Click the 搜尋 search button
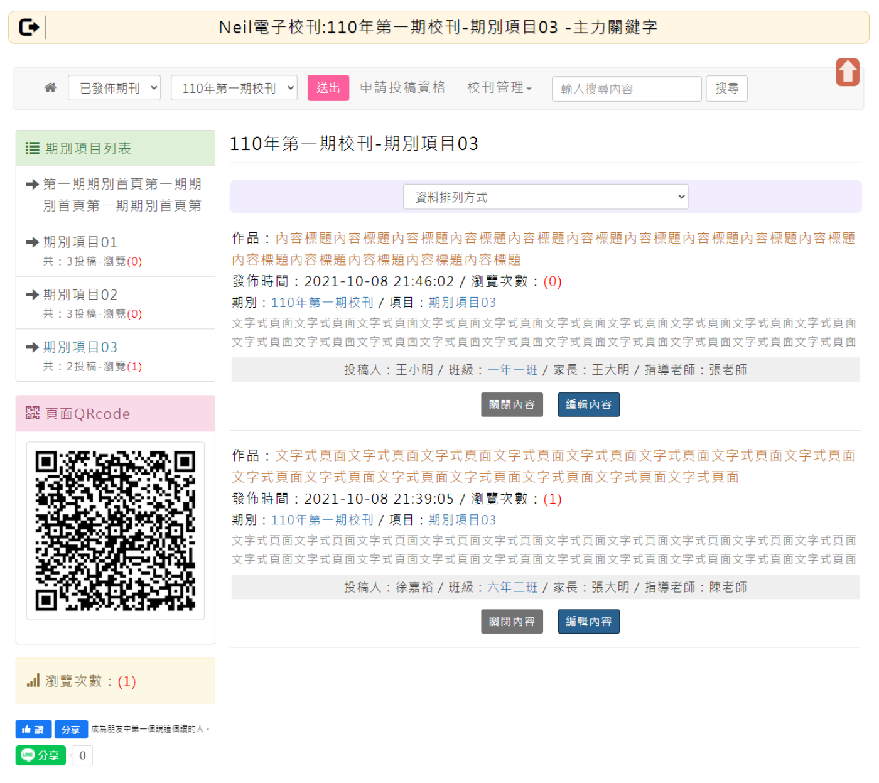Viewport: 879px width, 783px height. coord(726,89)
